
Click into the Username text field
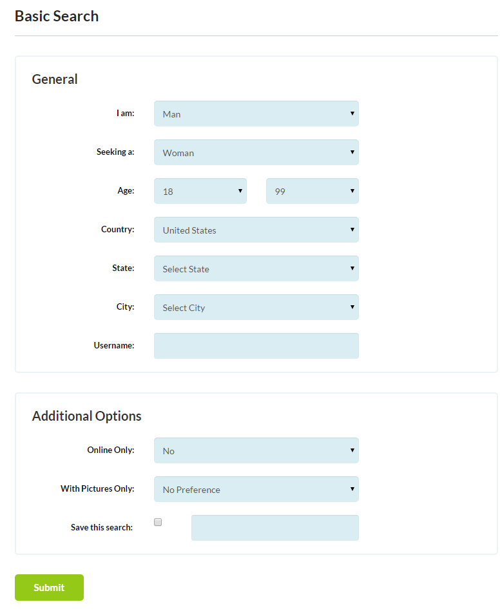click(x=256, y=346)
